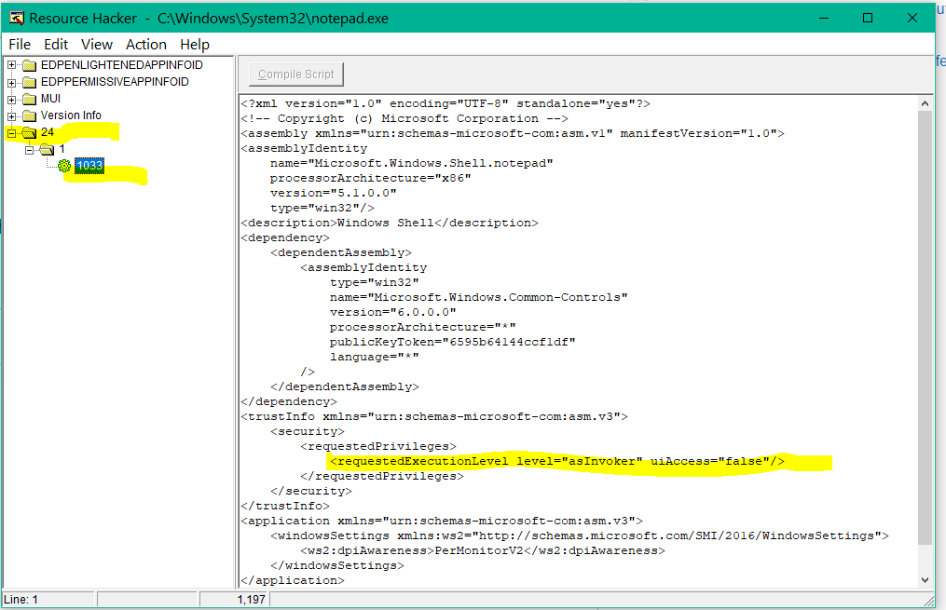The height and width of the screenshot is (610, 946).
Task: Click the Version Info folder icon
Action: pyautogui.click(x=30, y=115)
